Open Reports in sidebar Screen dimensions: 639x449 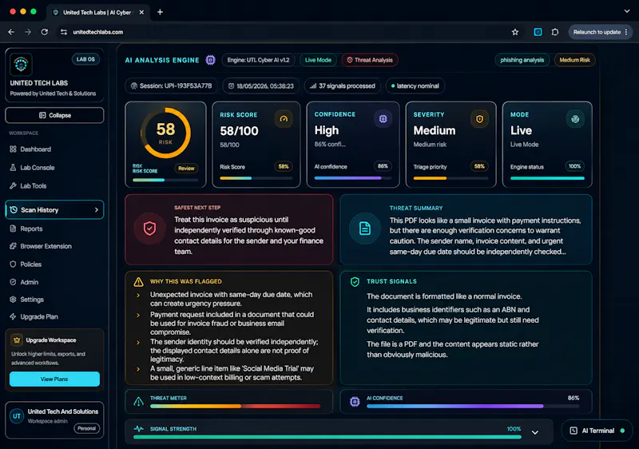(x=54, y=228)
